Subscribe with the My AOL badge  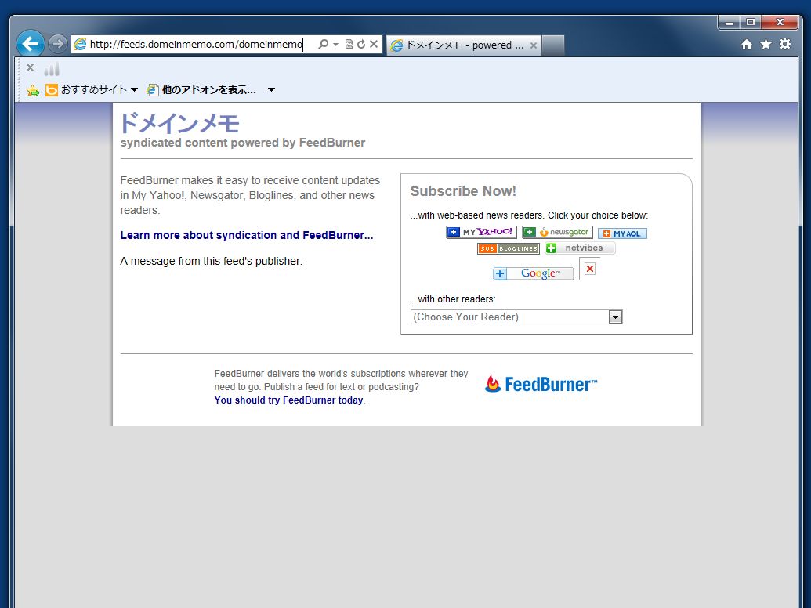(x=622, y=233)
